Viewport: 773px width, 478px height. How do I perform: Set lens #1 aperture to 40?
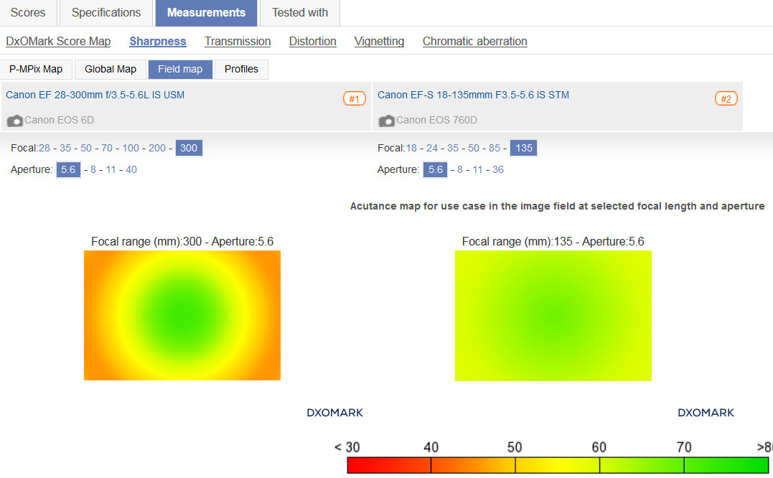(x=131, y=169)
